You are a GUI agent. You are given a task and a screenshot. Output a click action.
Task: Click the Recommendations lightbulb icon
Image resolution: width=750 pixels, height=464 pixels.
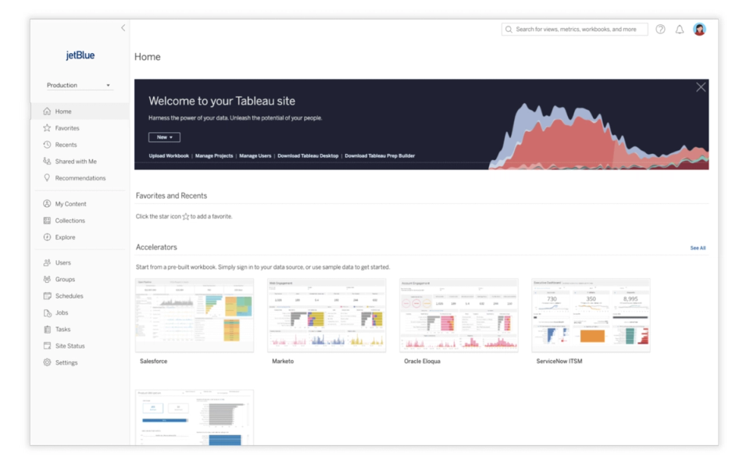(x=47, y=178)
